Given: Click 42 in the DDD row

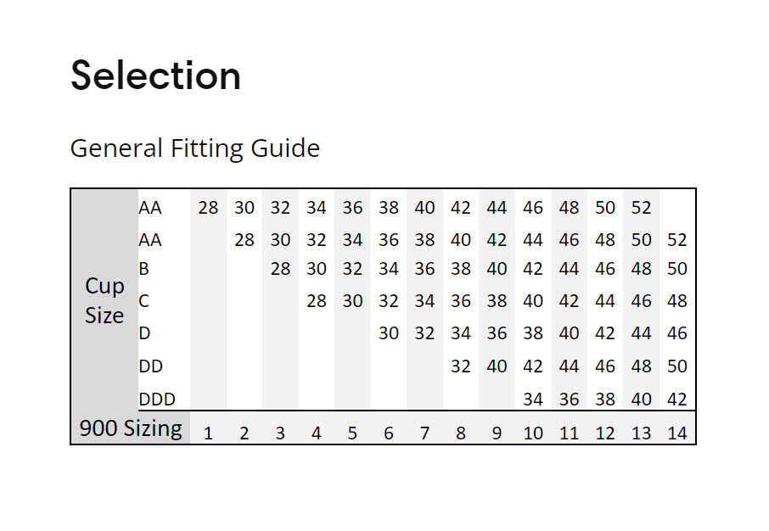Looking at the screenshot, I should [x=676, y=400].
